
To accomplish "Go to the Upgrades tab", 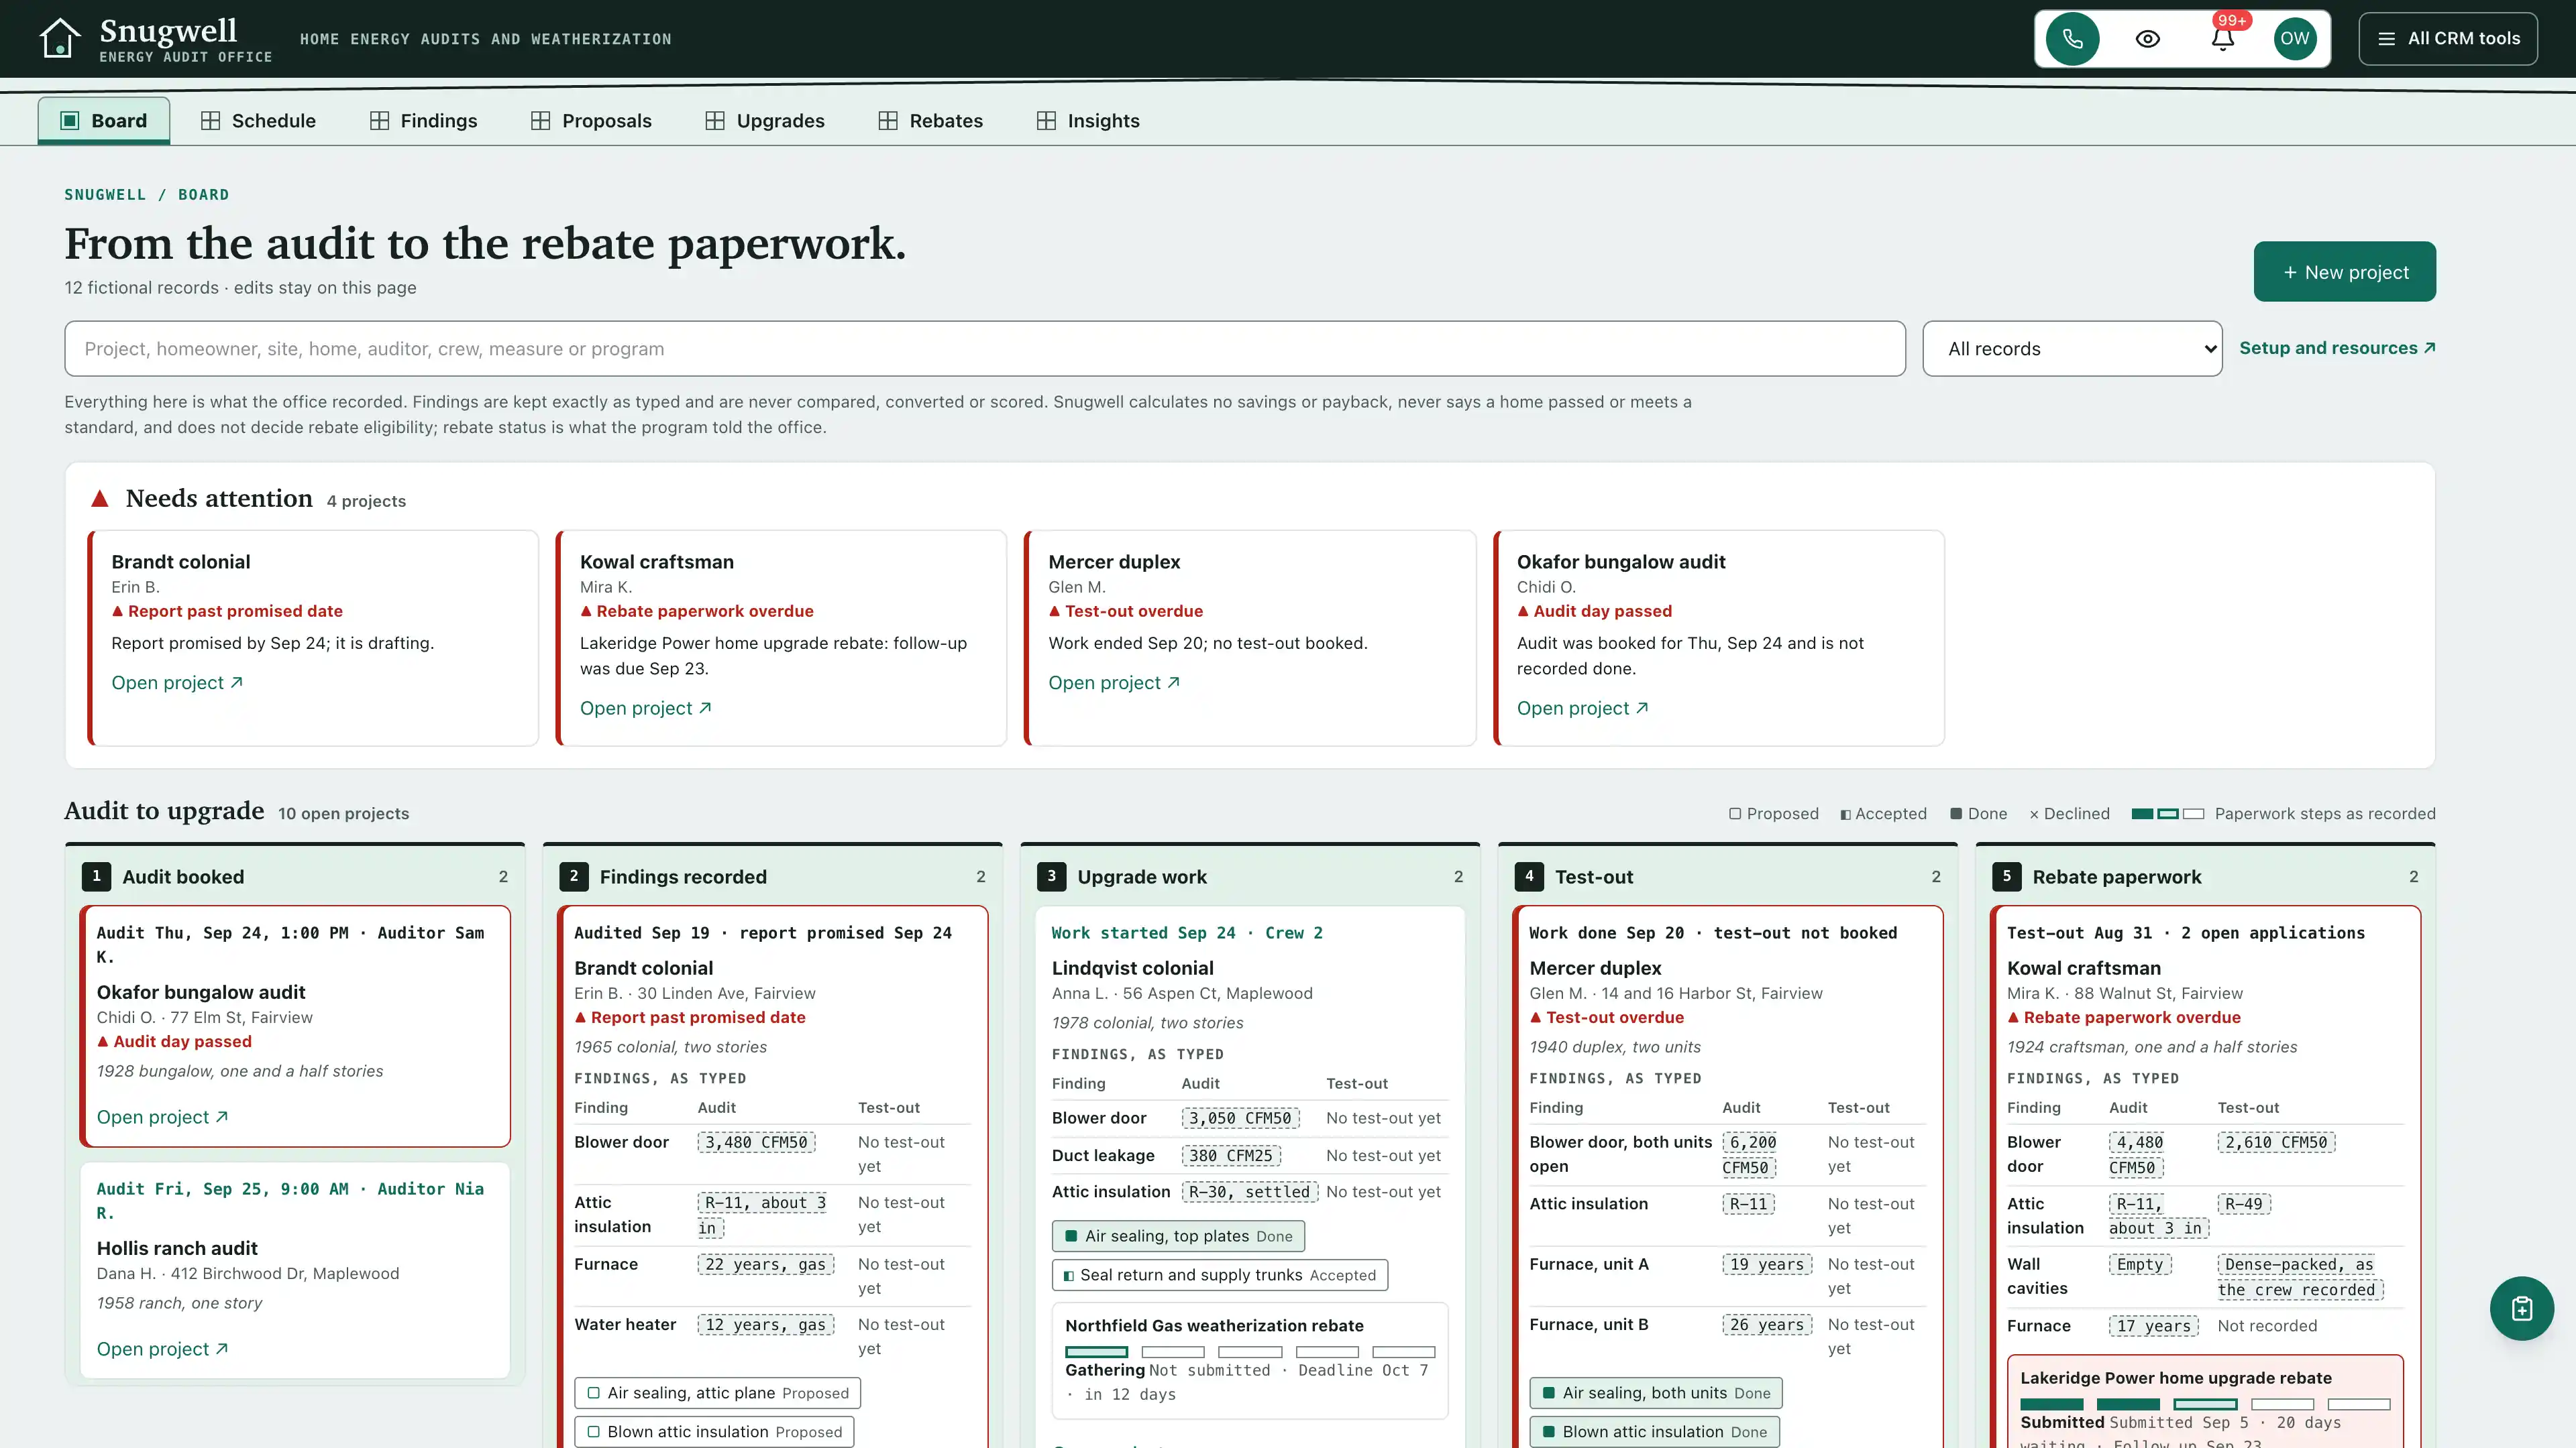I will 765,121.
